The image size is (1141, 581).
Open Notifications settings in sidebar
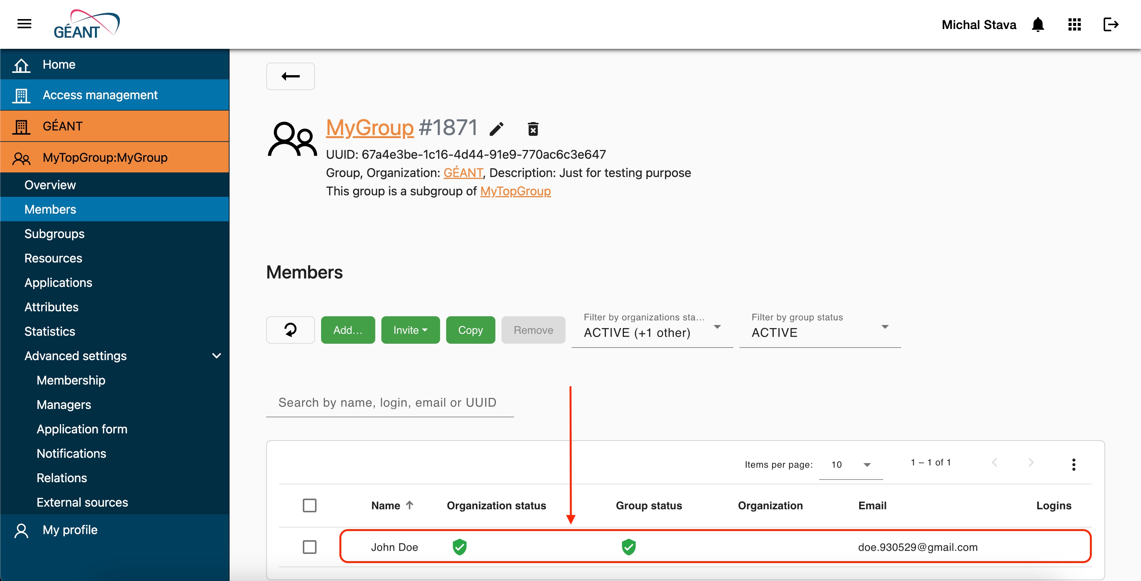point(115,453)
